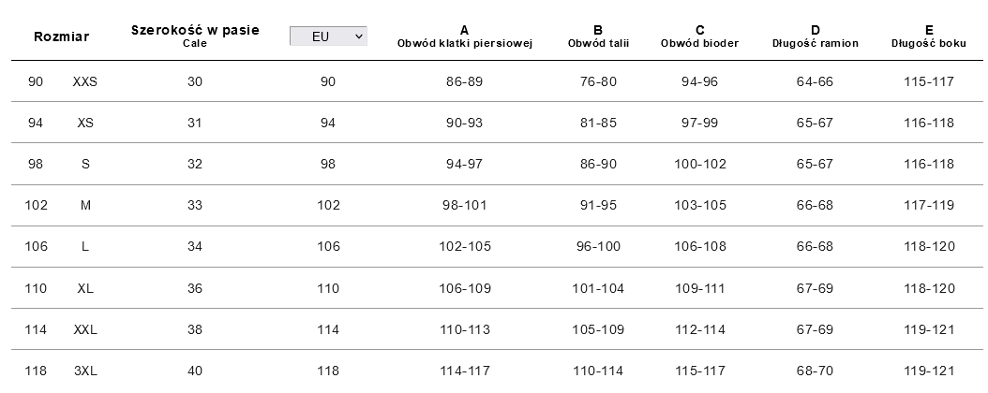This screenshot has width=988, height=393.
Task: Select the XXS size row label
Action: pyautogui.click(x=85, y=81)
